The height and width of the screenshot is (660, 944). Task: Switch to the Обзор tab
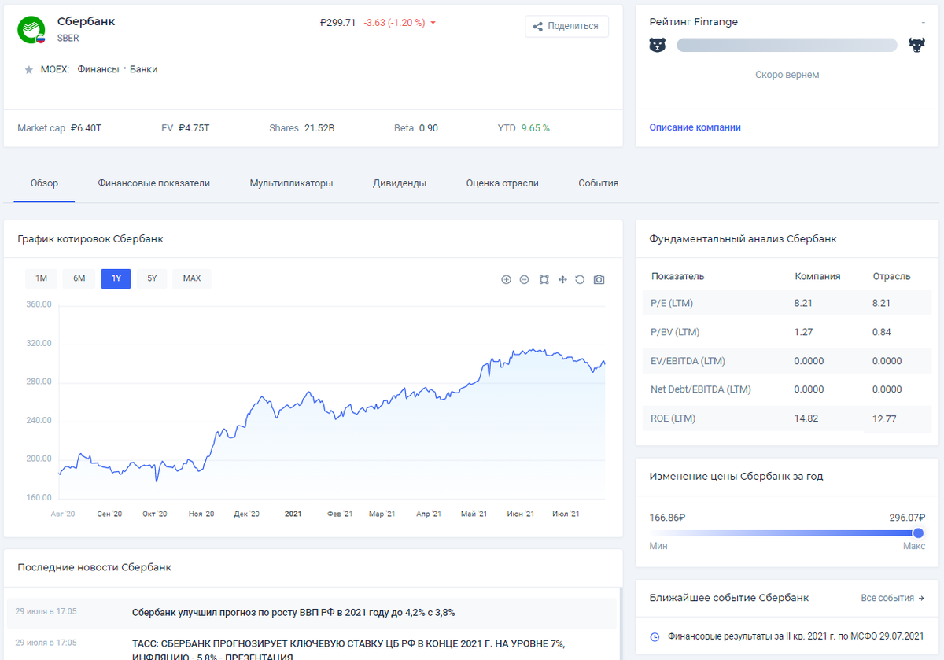[x=44, y=183]
